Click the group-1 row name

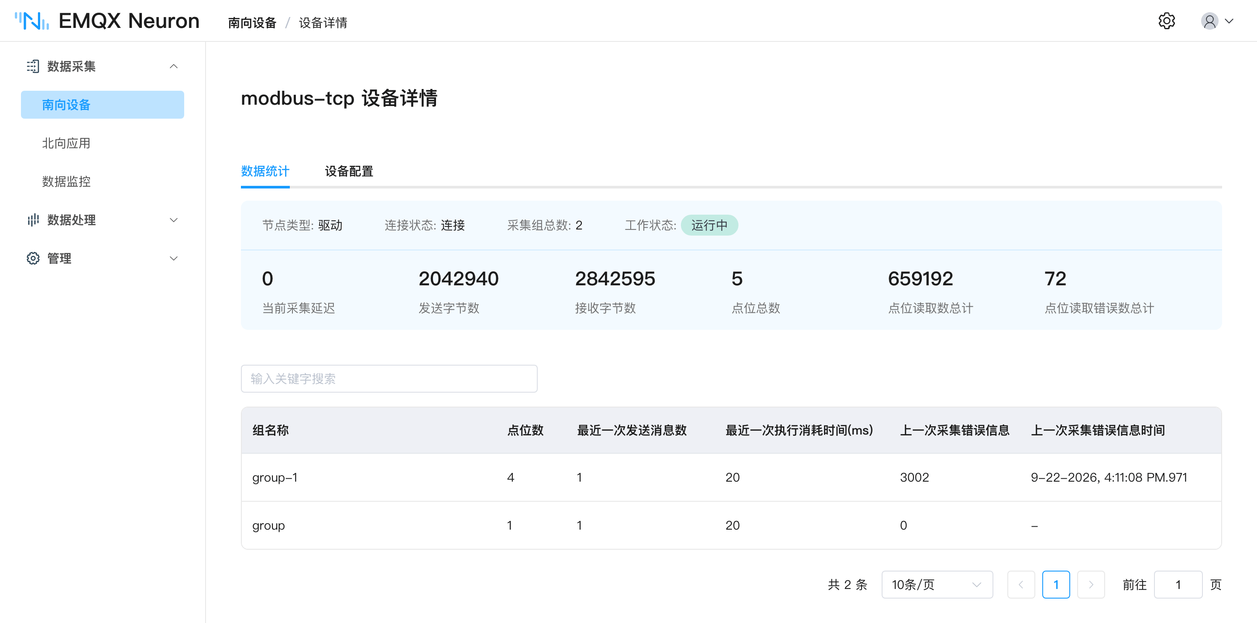pyautogui.click(x=275, y=477)
